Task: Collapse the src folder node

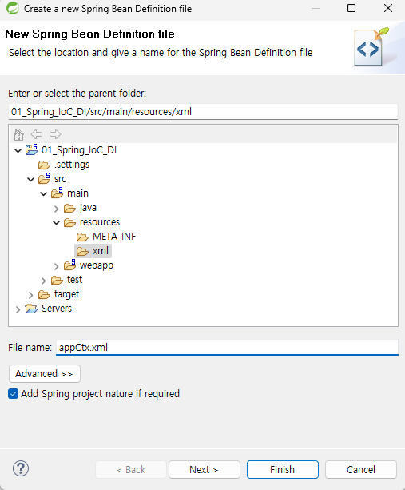Action: (x=30, y=179)
